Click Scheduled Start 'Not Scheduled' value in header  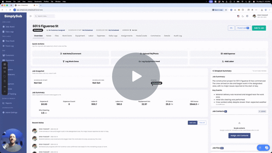pos(88,30)
